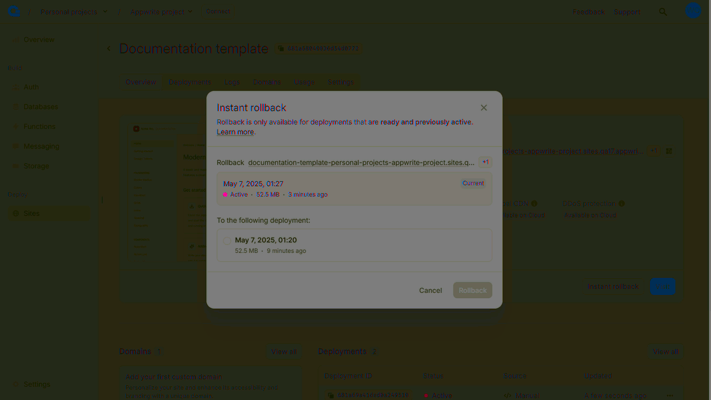The height and width of the screenshot is (400, 711).
Task: Copy the site ID with copy icon
Action: 282,49
